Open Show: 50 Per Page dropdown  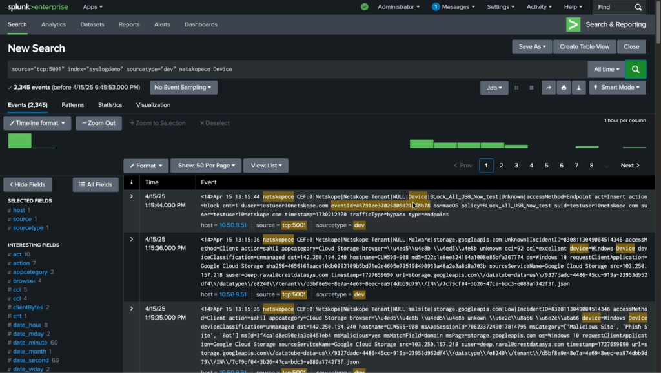(x=206, y=166)
